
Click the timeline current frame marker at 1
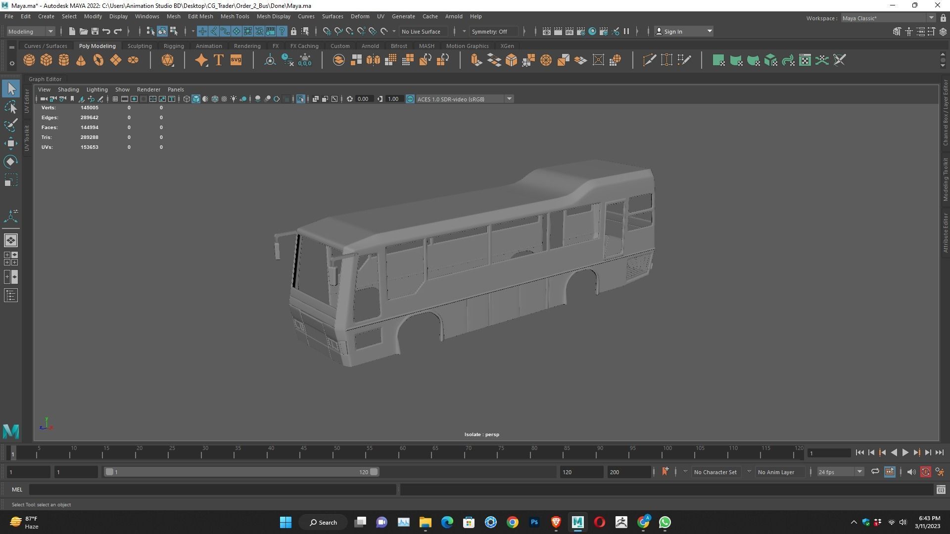click(x=13, y=452)
